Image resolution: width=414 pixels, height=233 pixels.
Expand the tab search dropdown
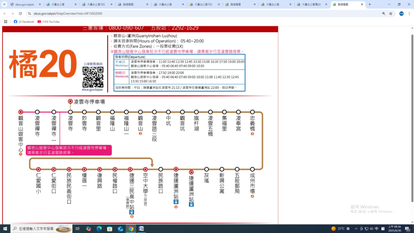pos(4,5)
